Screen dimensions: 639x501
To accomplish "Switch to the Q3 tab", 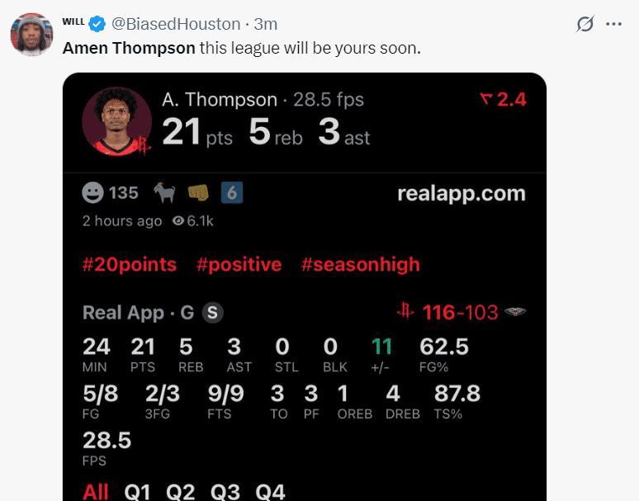I will (x=225, y=492).
